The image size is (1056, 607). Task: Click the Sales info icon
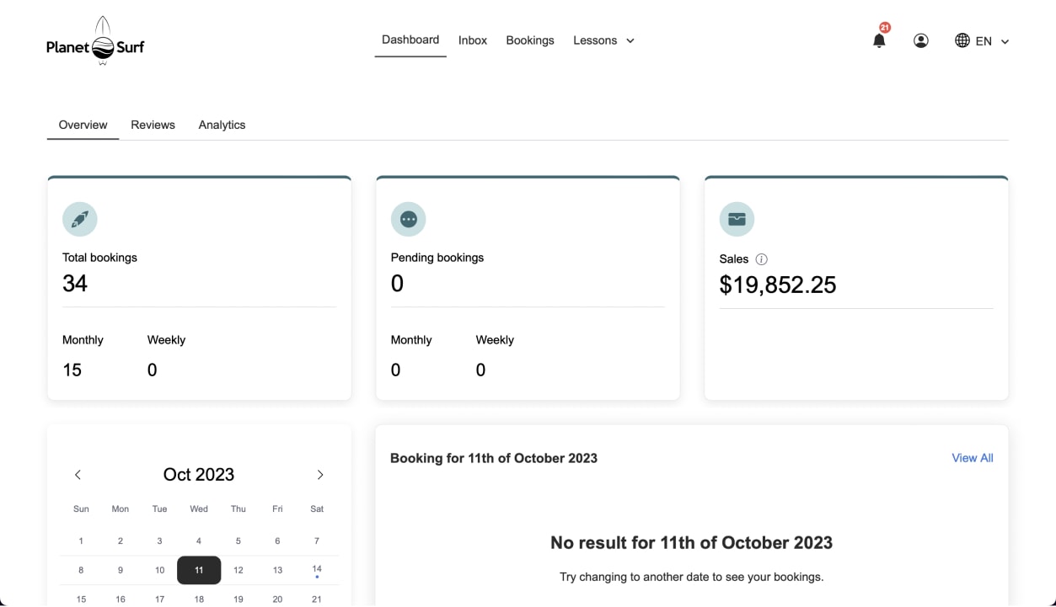point(762,259)
